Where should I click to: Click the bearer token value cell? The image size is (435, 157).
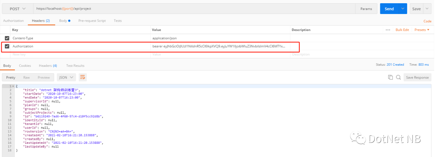pos(221,46)
